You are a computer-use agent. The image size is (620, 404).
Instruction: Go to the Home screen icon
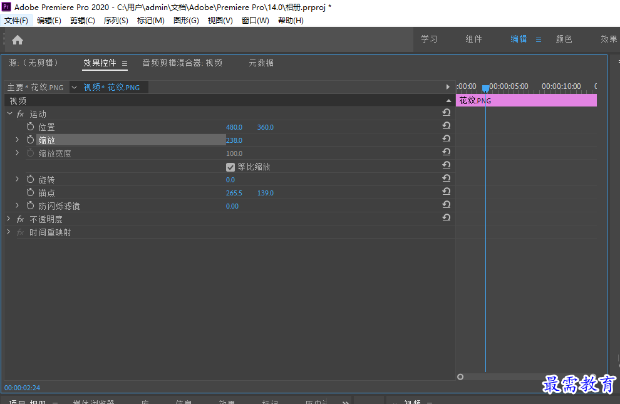tap(18, 40)
